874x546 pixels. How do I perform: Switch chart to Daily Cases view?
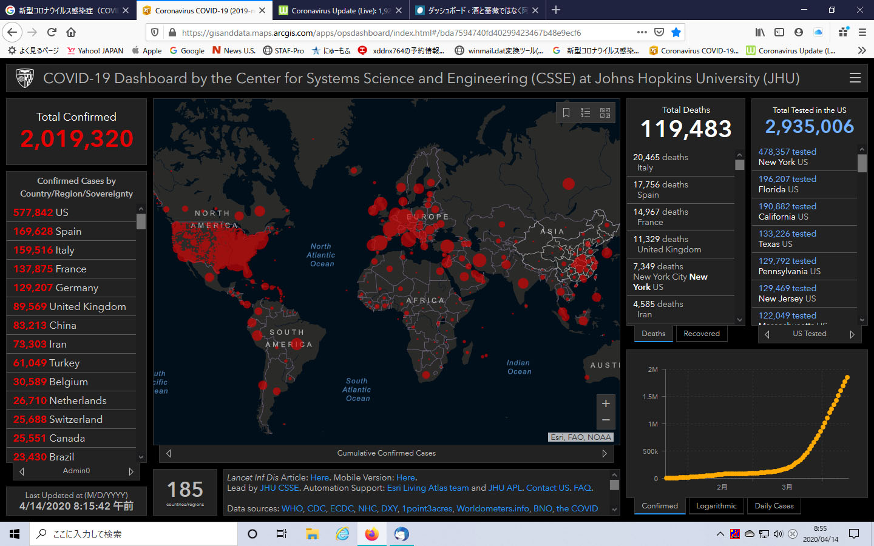click(x=774, y=506)
